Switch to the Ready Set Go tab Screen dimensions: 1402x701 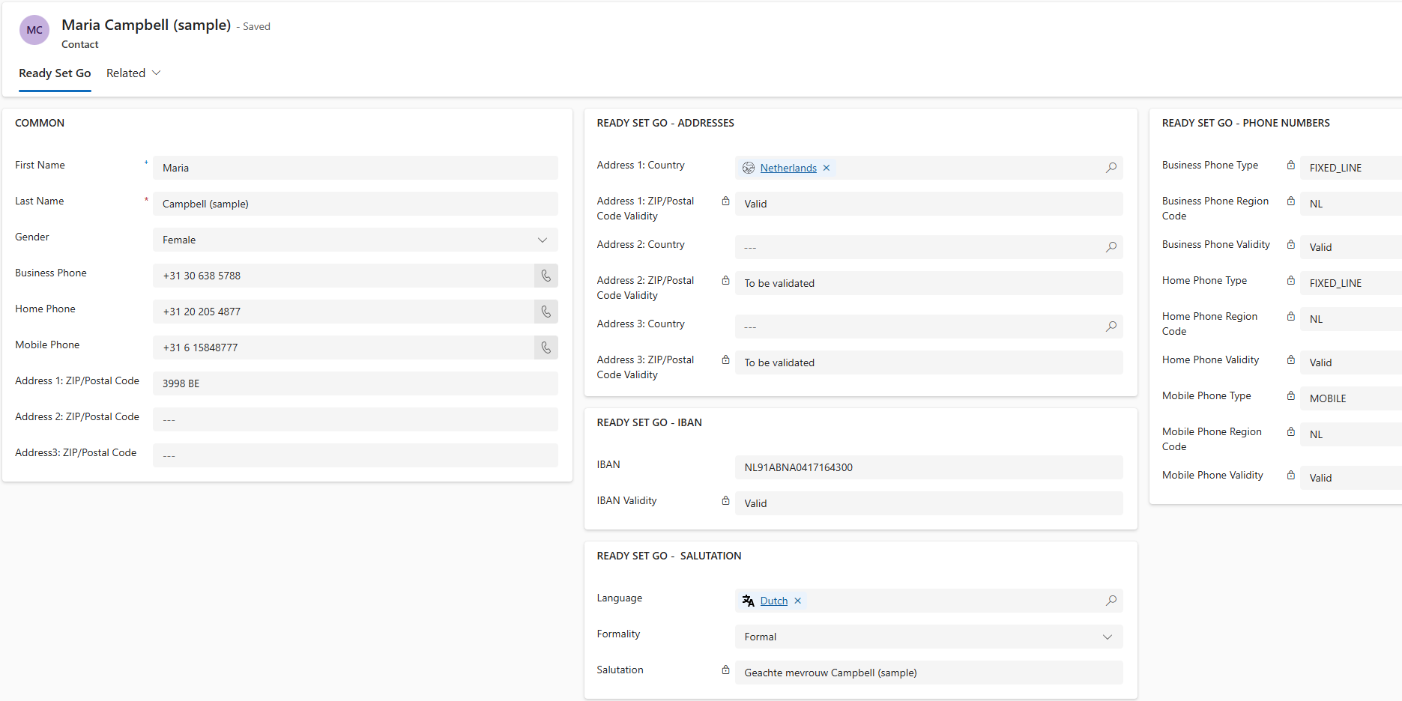tap(54, 73)
